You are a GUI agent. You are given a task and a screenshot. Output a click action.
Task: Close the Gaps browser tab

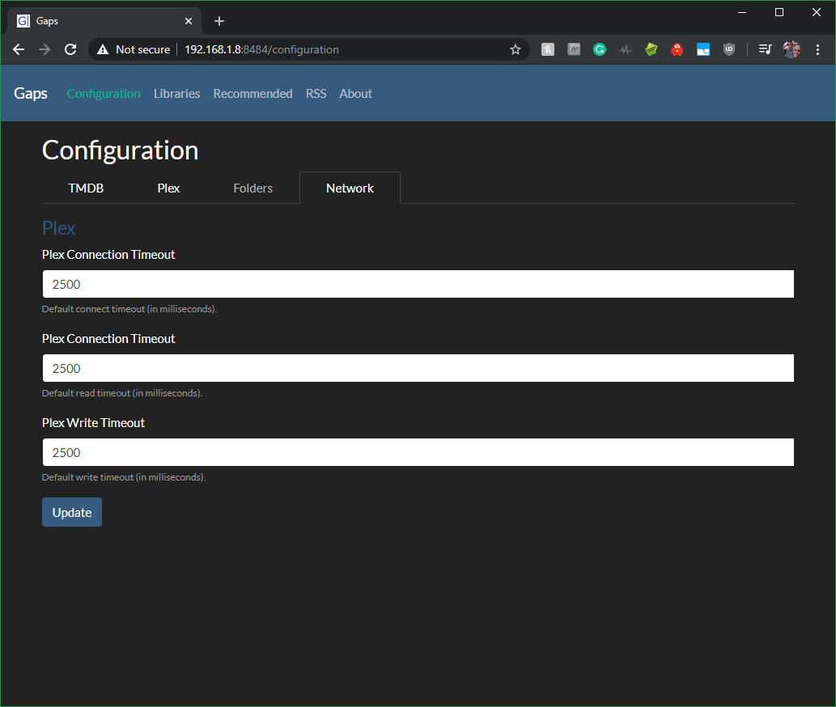(x=189, y=21)
